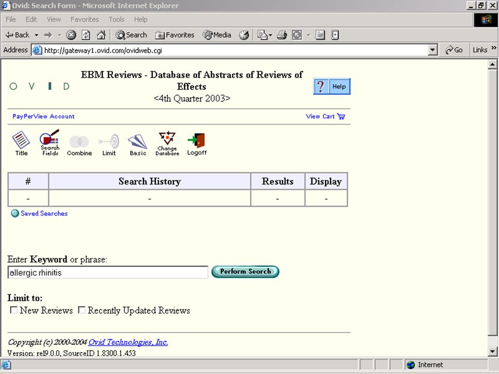Click the Display column header
This screenshot has height=374, width=499.
[x=326, y=181]
